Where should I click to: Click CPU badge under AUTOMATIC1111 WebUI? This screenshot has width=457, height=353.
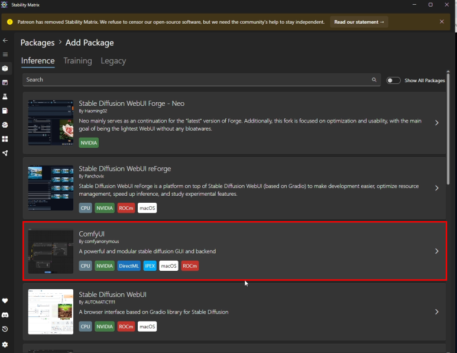click(x=85, y=326)
